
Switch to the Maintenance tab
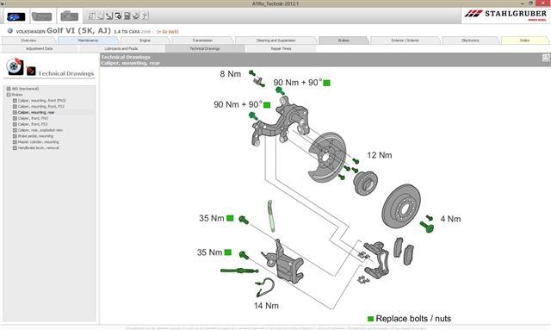tap(88, 40)
